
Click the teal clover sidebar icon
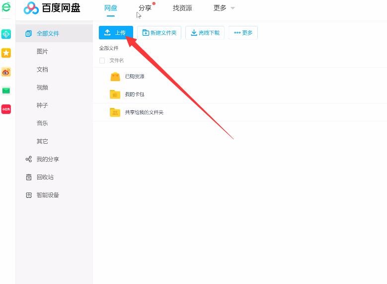(x=6, y=34)
